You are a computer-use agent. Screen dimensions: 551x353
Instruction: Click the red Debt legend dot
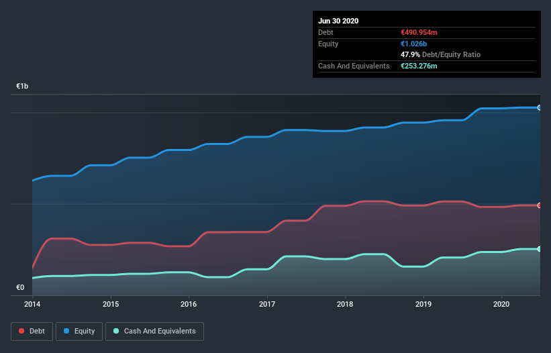21,331
